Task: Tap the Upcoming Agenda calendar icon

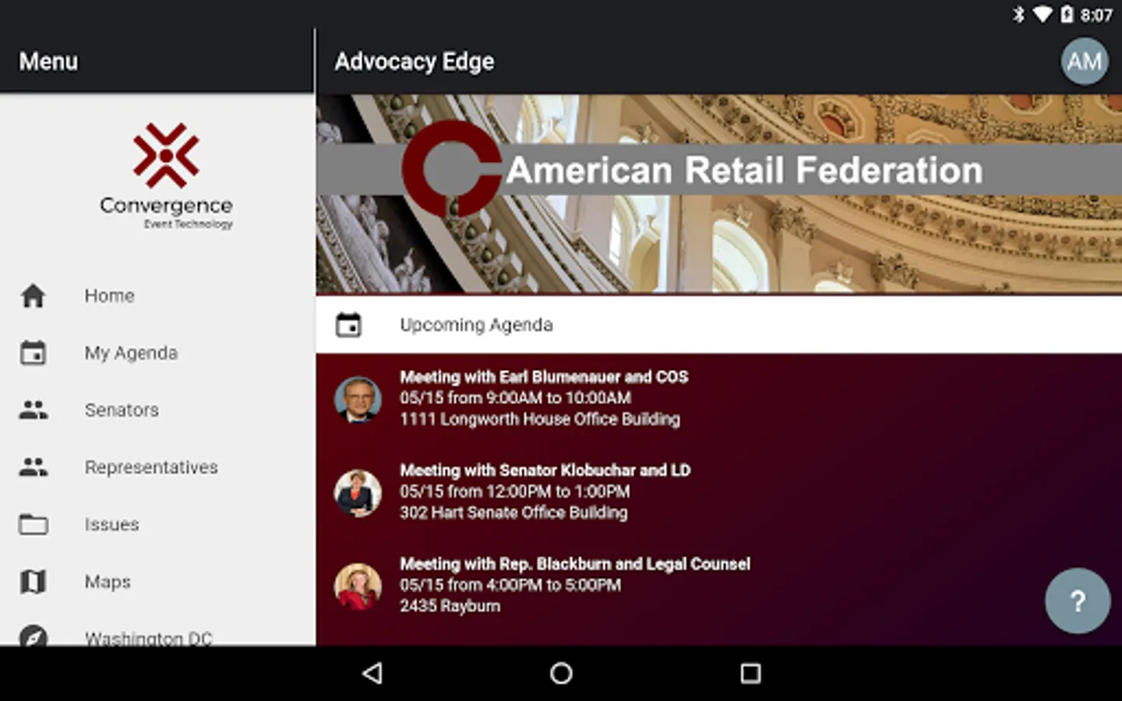Action: 348,325
